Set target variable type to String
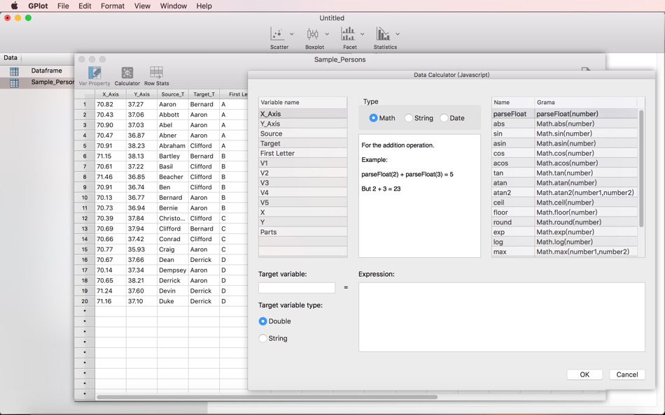Viewport: 665px width, 415px height. [x=263, y=338]
